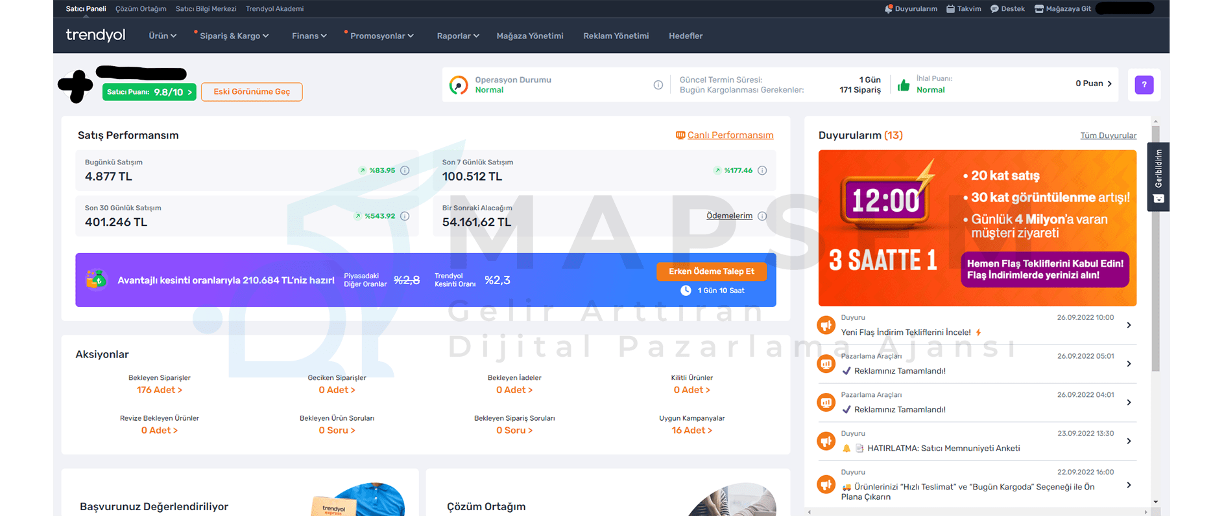Click the Destek chat bubble icon
The height and width of the screenshot is (516, 1224).
pyautogui.click(x=994, y=9)
